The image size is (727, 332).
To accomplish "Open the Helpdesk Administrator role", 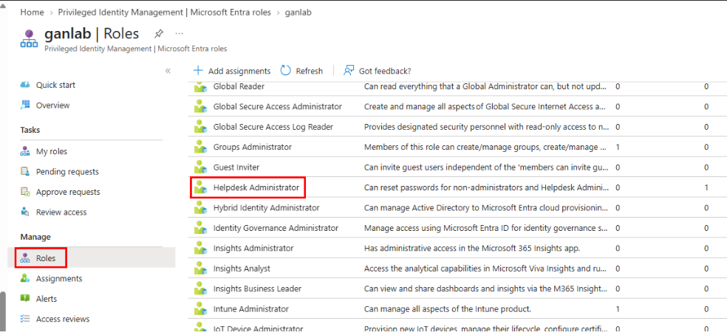I will coord(256,187).
